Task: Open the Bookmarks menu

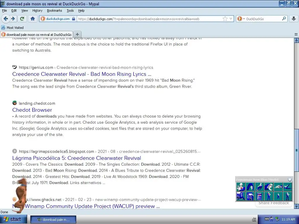Action: [x=54, y=10]
